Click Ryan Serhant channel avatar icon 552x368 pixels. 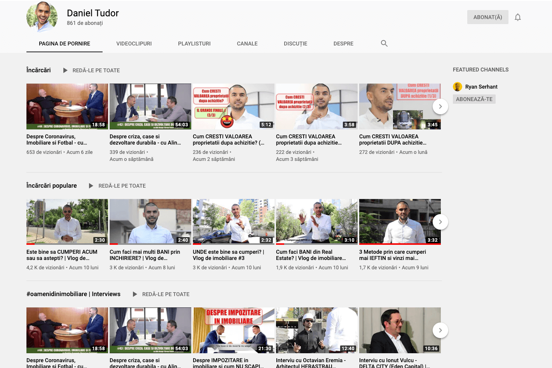tap(458, 87)
